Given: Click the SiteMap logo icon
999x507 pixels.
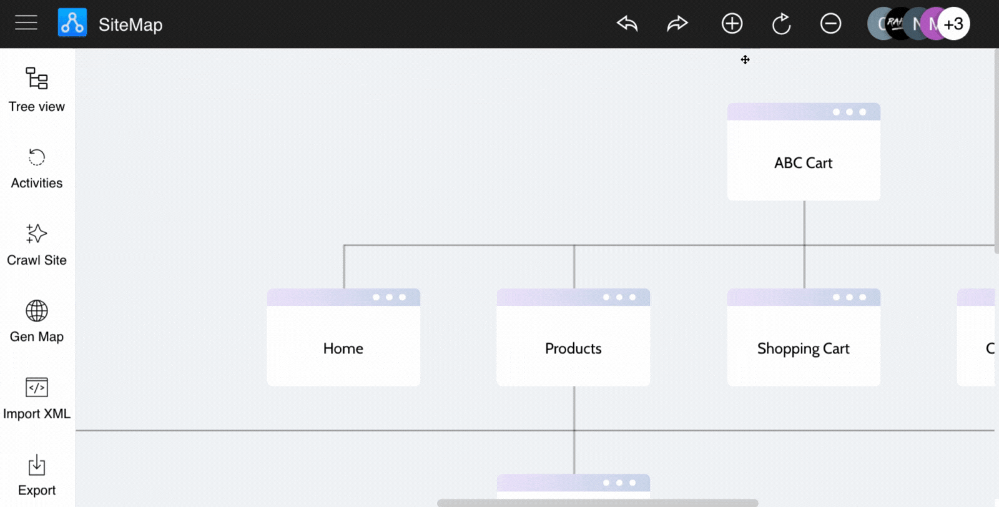Looking at the screenshot, I should [72, 23].
